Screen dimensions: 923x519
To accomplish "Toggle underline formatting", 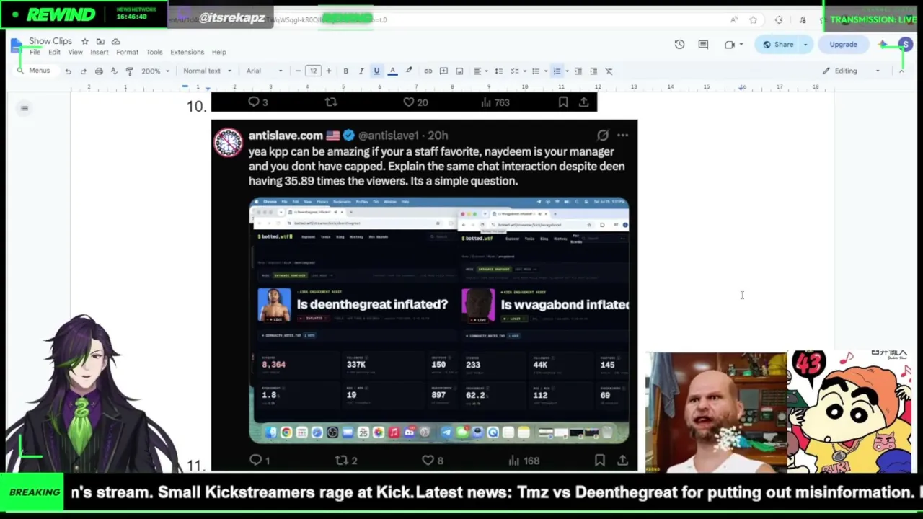I will point(376,71).
